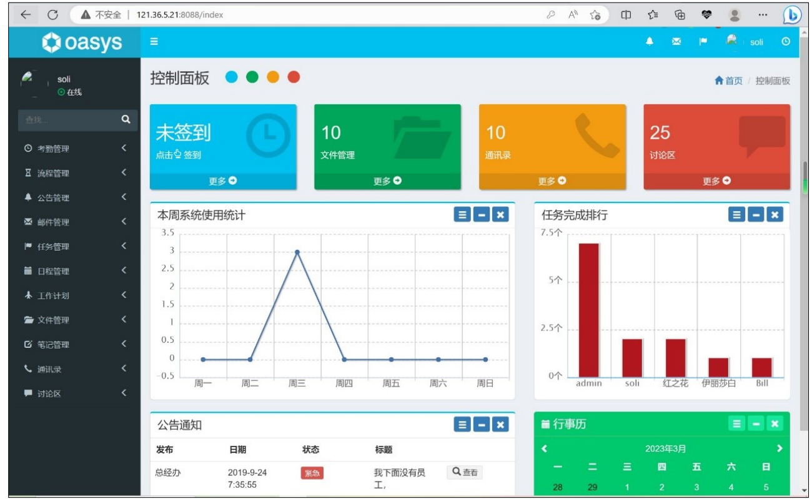Close the 公告通知 panel
Image resolution: width=812 pixels, height=499 pixels.
click(500, 425)
